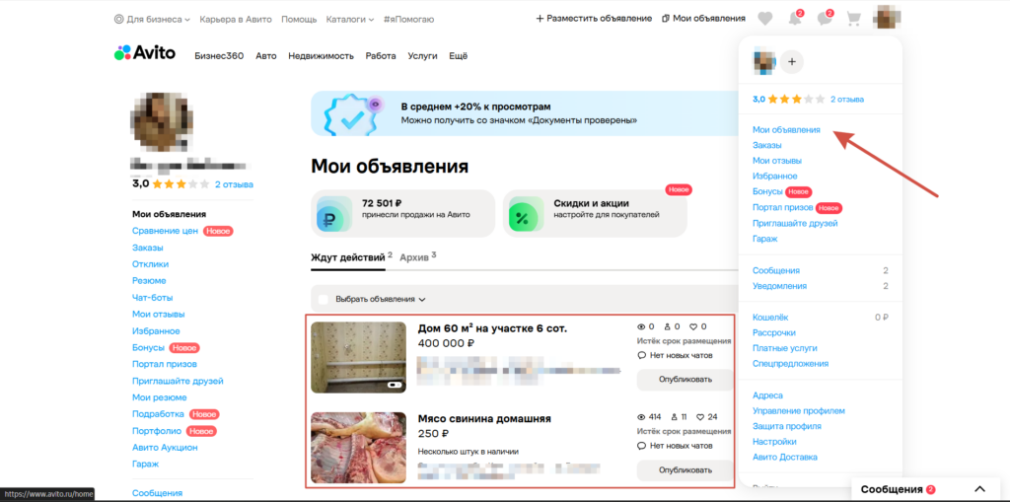Open 'Авто' category
Image resolution: width=1010 pixels, height=502 pixels.
click(x=266, y=56)
